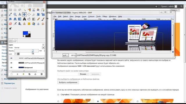Select the Colour Picker eyedropper tool
Screen dimensions: 186x104
tap(10, 14)
